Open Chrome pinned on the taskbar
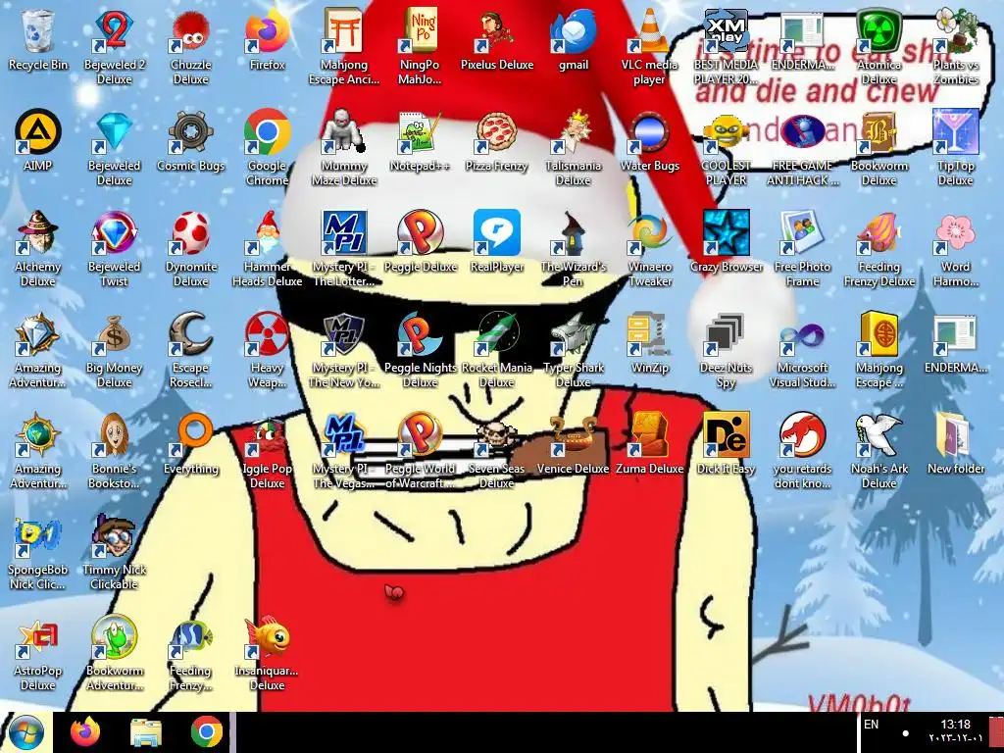Image resolution: width=1004 pixels, height=753 pixels. pyautogui.click(x=206, y=732)
